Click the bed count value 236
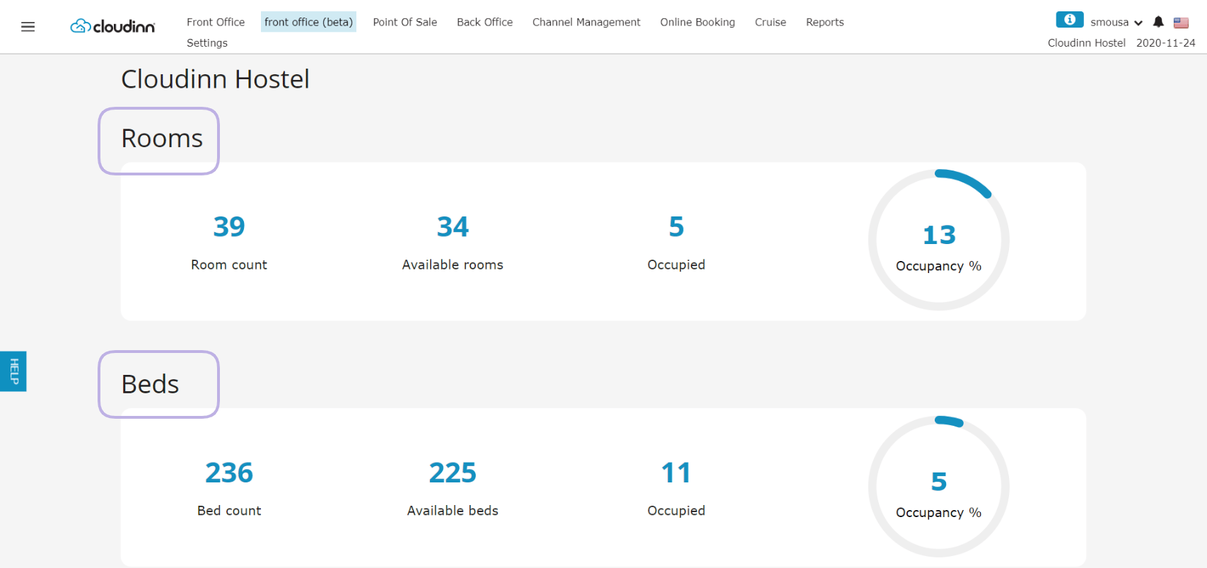The image size is (1207, 568). tap(229, 473)
